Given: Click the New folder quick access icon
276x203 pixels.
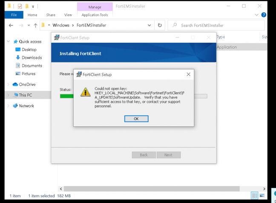Looking at the screenshot, I should coord(27,6).
